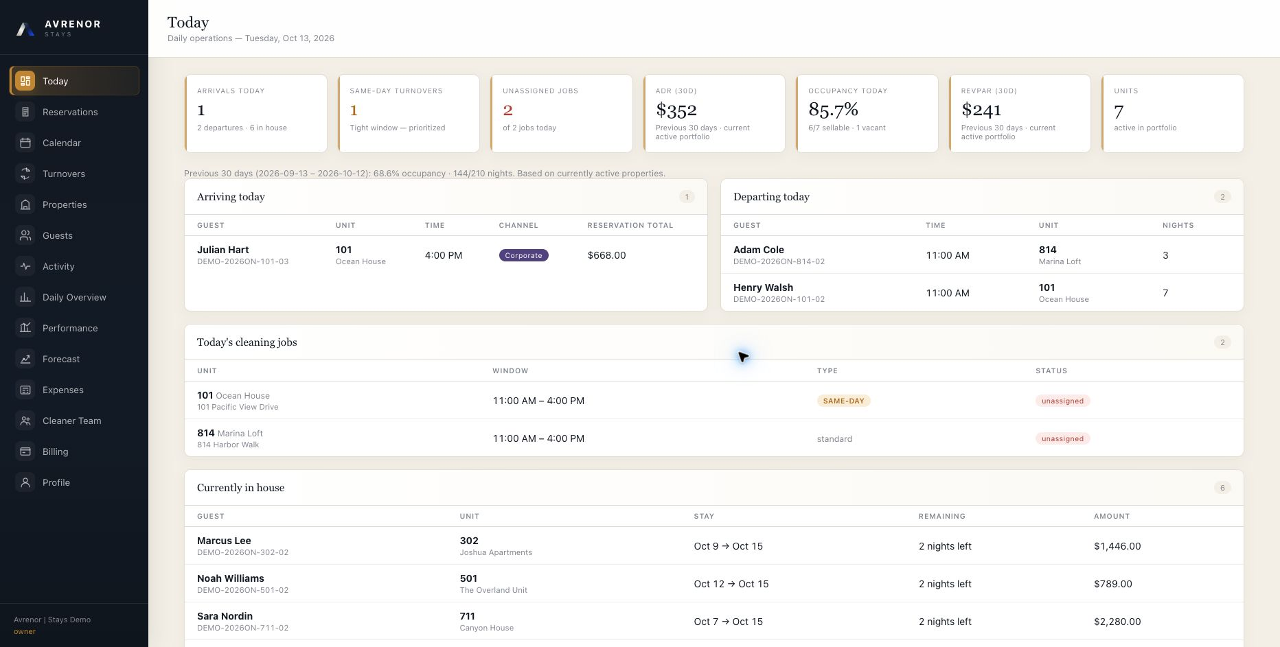The image size is (1280, 647).
Task: Click the Activity pulse icon
Action: [x=25, y=266]
